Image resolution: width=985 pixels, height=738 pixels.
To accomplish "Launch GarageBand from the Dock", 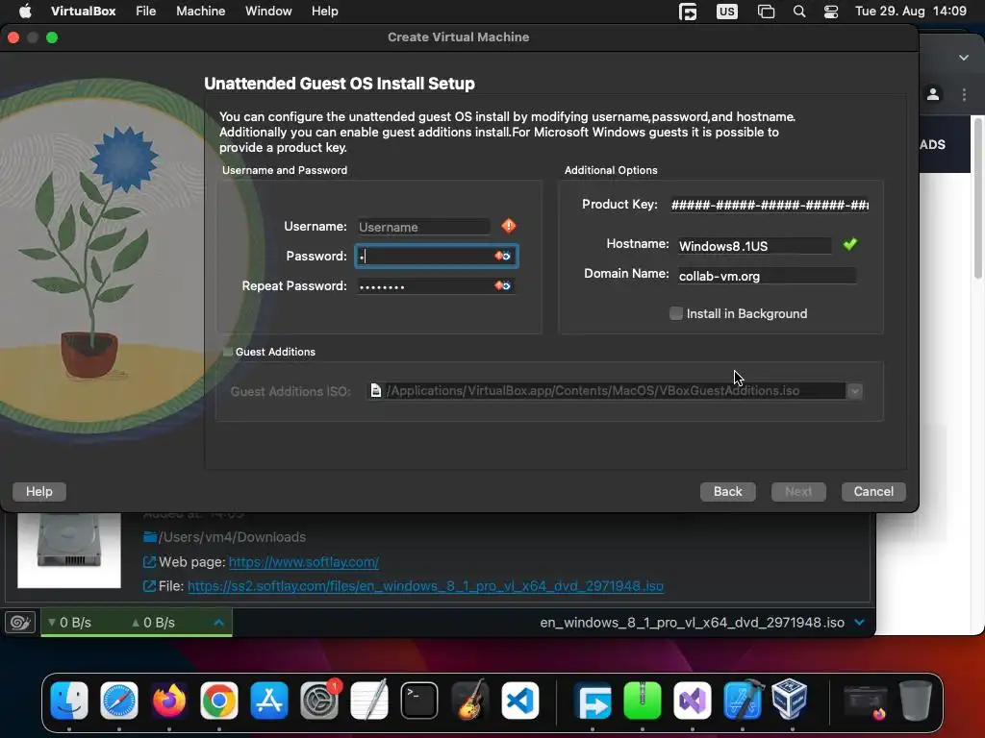I will coord(469,700).
